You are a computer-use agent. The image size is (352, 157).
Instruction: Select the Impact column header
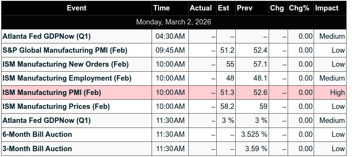326,8
